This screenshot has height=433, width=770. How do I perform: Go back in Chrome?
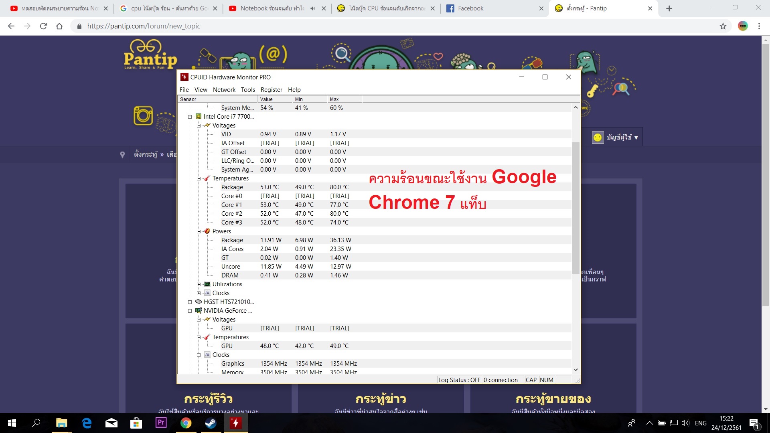(11, 26)
